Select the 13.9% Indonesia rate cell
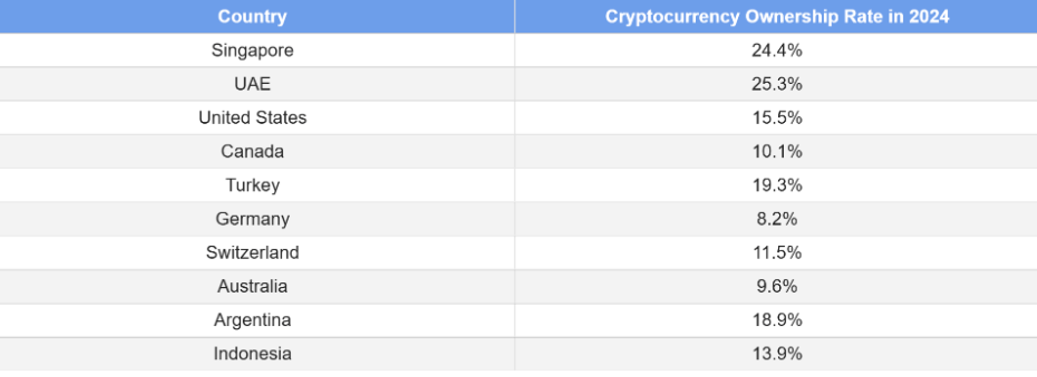 pos(776,354)
